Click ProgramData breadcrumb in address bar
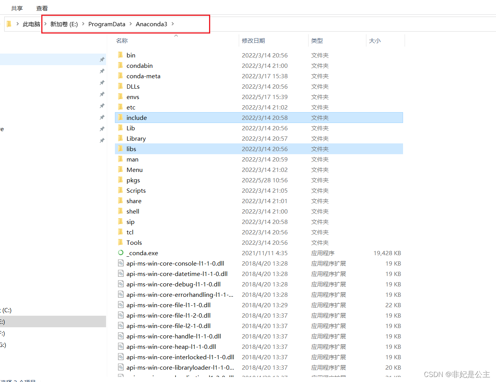The height and width of the screenshot is (382, 496). tap(107, 24)
